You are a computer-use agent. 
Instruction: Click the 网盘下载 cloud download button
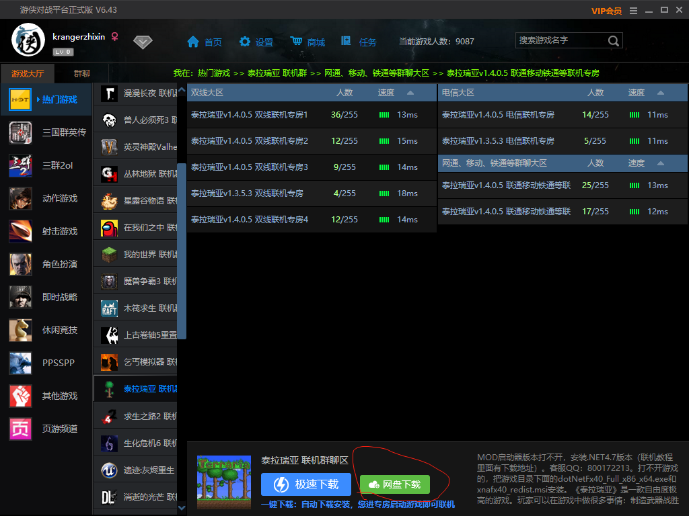click(x=394, y=484)
